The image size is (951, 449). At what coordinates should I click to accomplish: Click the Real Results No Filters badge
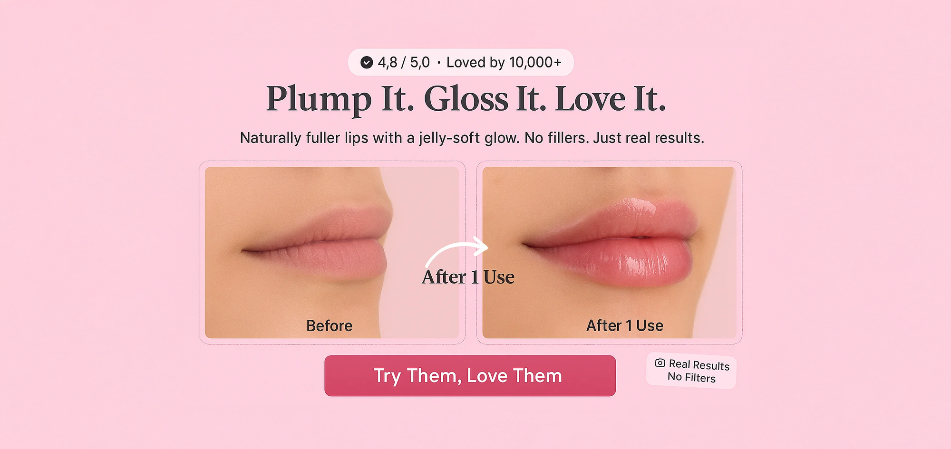coord(691,371)
